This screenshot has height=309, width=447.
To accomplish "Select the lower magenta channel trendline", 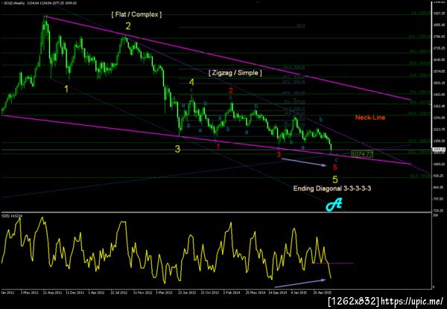I will 206,140.
